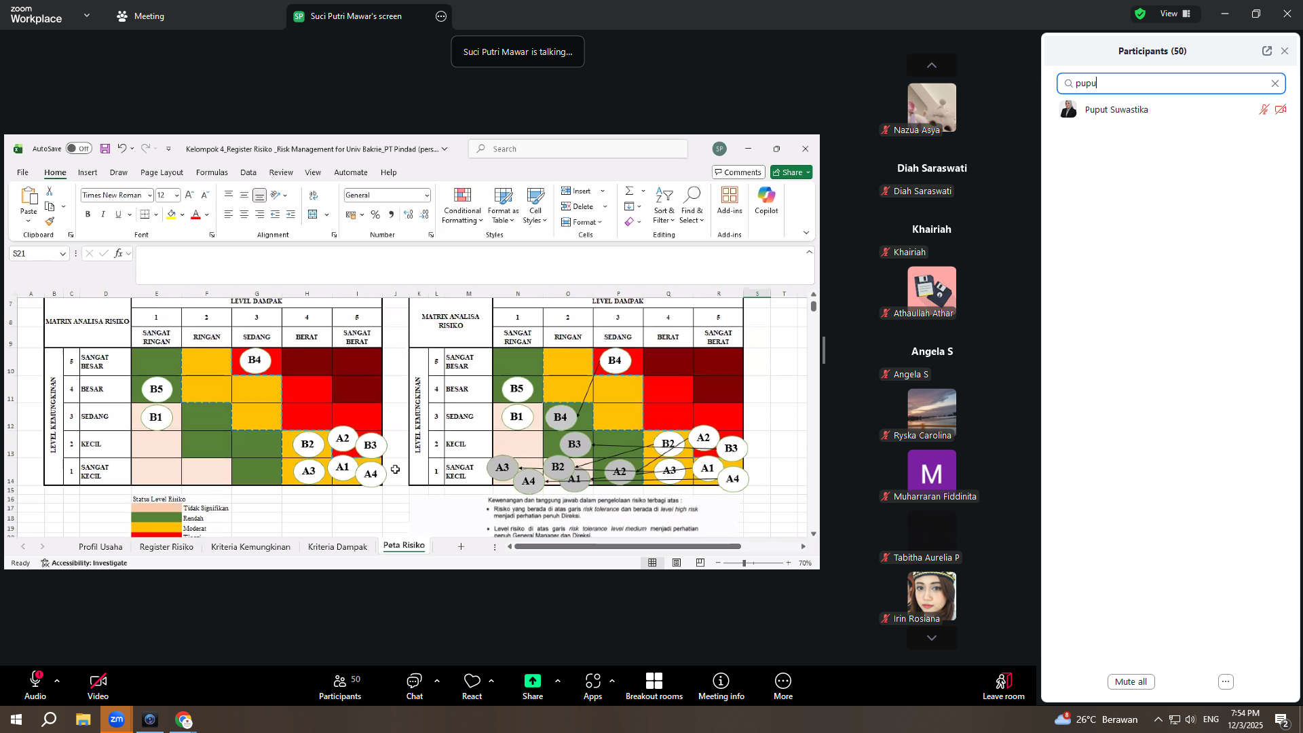Viewport: 1303px width, 733px height.
Task: Click the Undo arrow in Excel
Action: 121,149
